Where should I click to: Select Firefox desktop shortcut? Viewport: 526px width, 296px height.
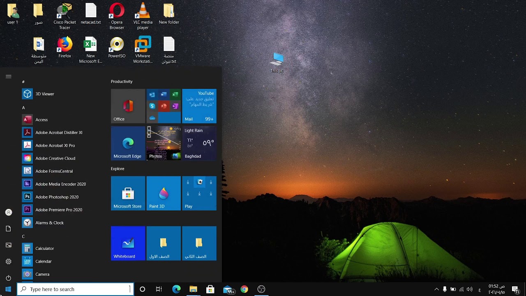pos(65,48)
